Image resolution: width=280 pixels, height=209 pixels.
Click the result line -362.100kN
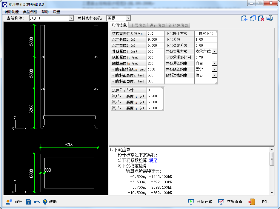(x=150, y=193)
